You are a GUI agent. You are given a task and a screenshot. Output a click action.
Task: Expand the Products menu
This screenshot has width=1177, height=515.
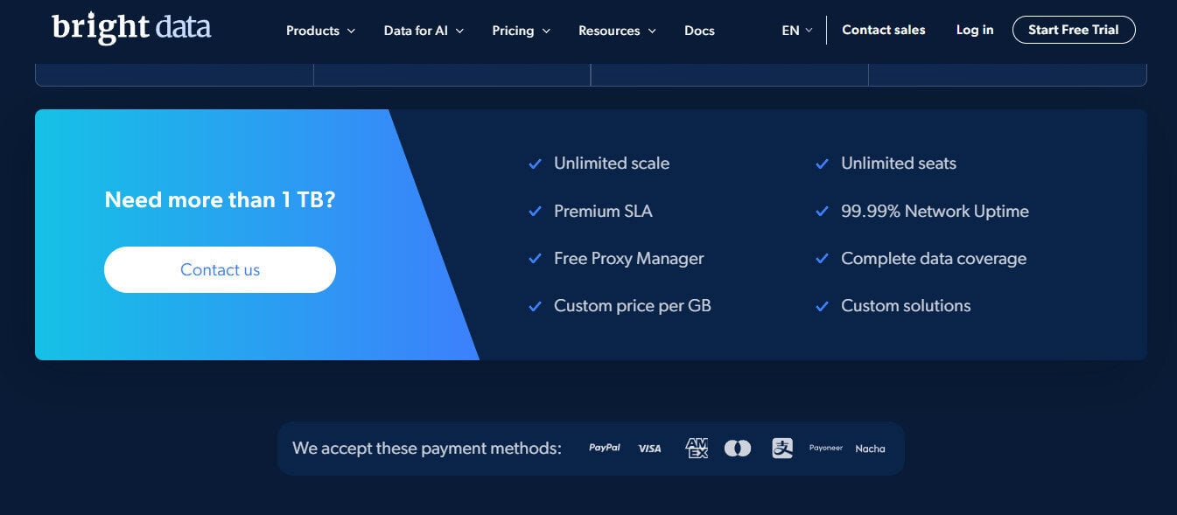click(x=320, y=31)
